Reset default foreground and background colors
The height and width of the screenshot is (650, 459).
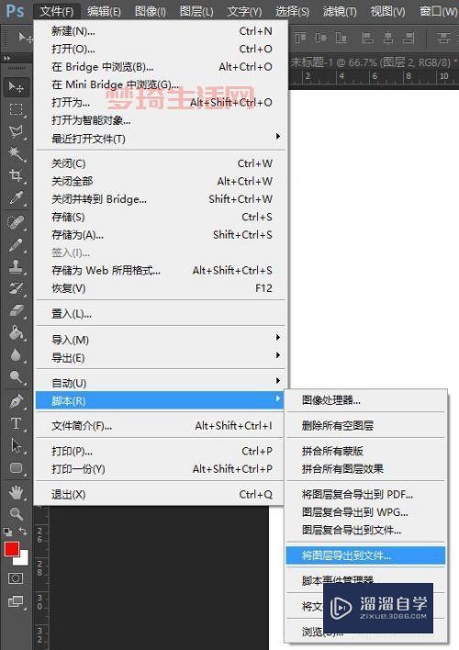7,532
